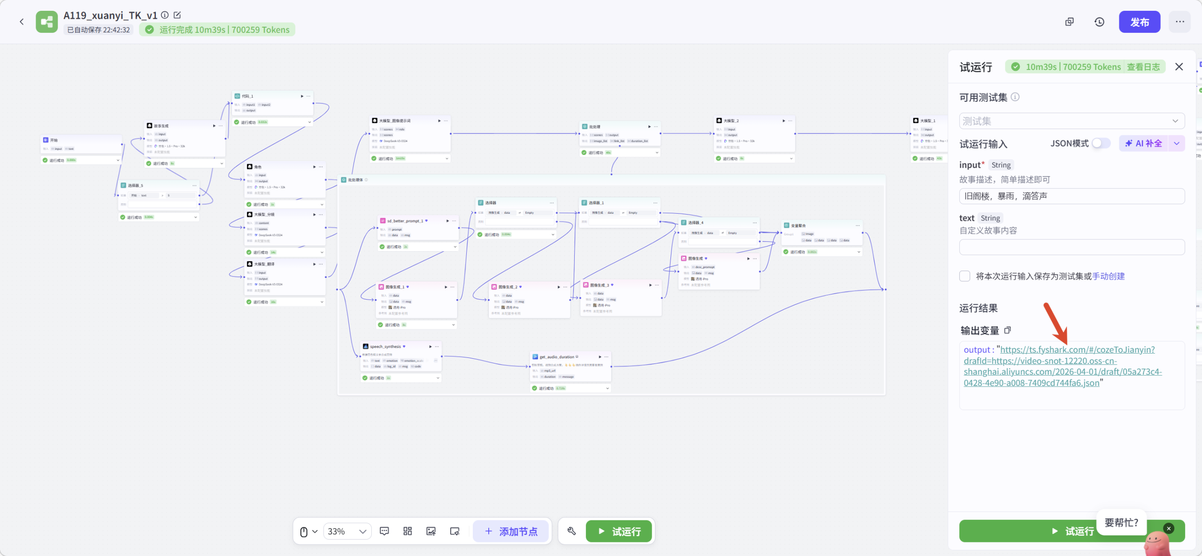Click the comment icon in bottom toolbar
Image resolution: width=1202 pixels, height=556 pixels.
tap(384, 531)
